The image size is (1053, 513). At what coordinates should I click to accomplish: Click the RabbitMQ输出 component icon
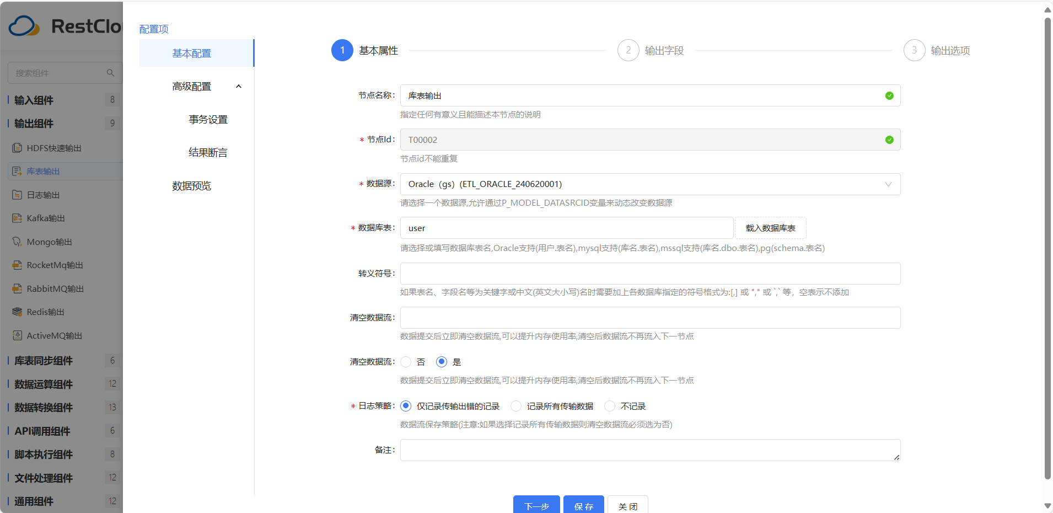tap(17, 288)
